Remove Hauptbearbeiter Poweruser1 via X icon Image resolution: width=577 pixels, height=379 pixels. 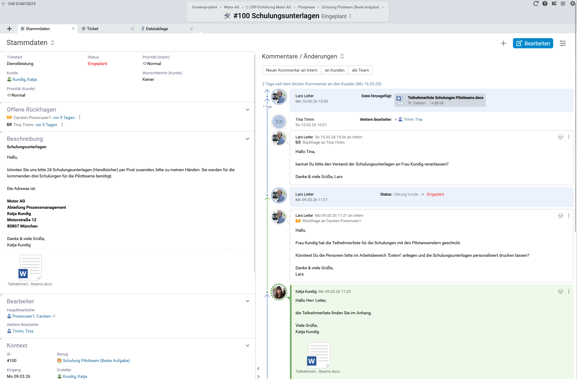[54, 316]
